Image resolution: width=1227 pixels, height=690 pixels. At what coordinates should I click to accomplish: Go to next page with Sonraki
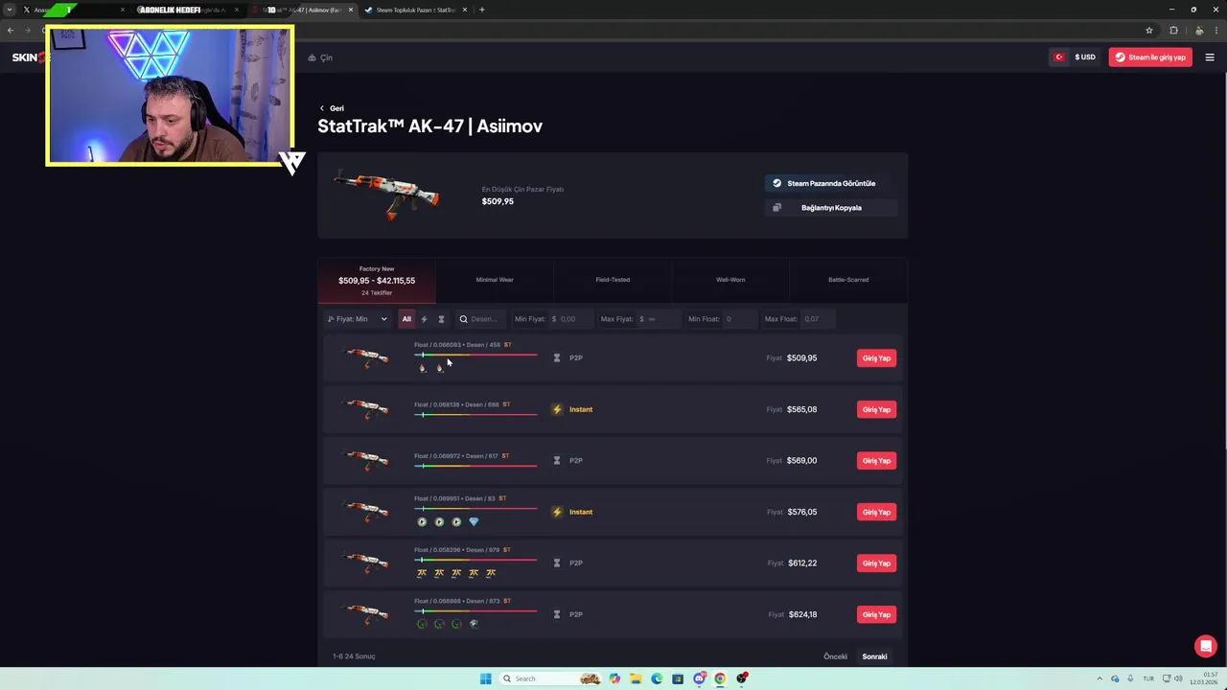[874, 656]
